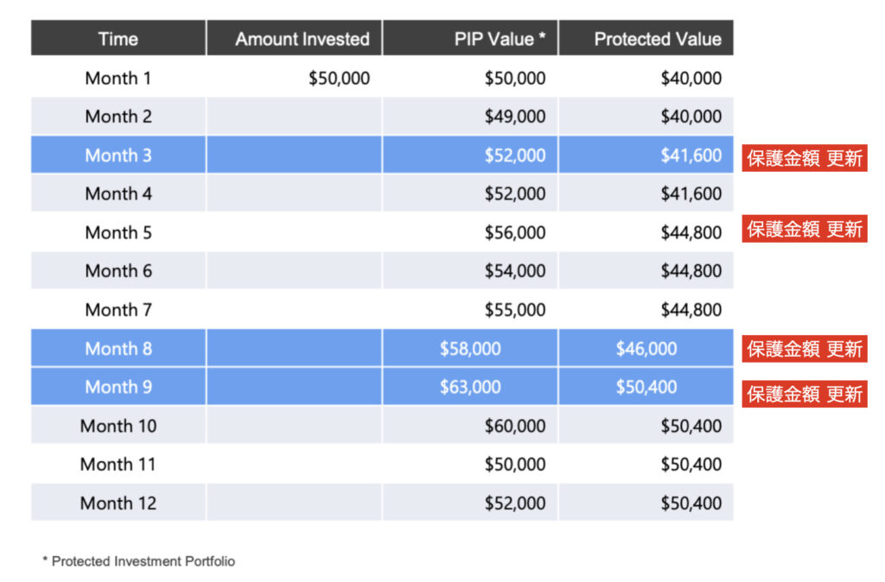Click the Protected Investment Portfolio footnote text

tap(139, 561)
